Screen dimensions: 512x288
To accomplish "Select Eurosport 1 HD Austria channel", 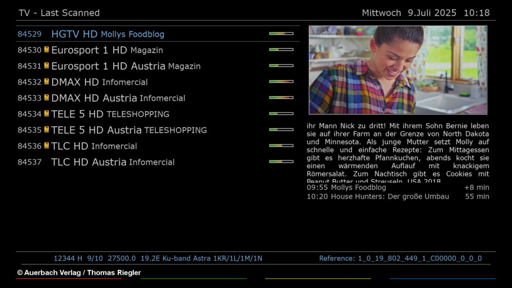I will pos(158,66).
